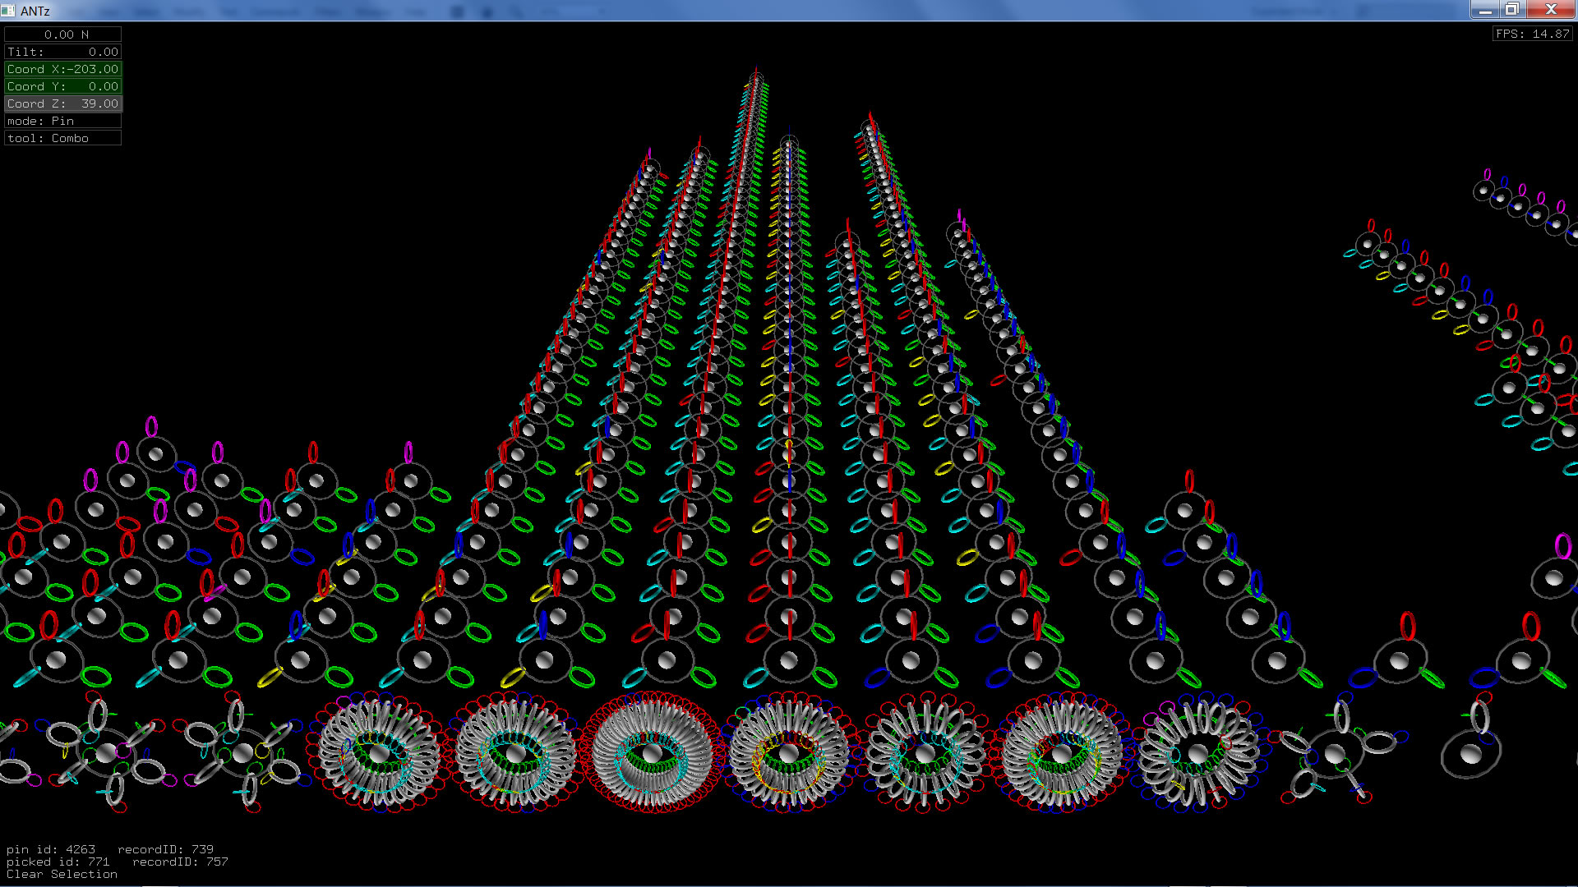Toggle the highlighted Coord Y axis field
Viewport: 1578px width, 887px height.
[62, 86]
